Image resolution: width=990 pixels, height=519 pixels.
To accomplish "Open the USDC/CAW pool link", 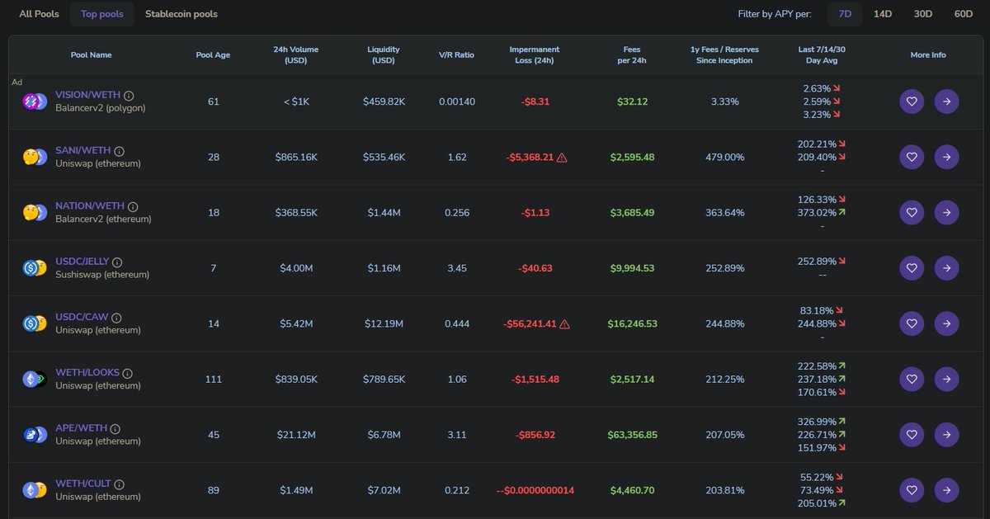I will pos(82,318).
